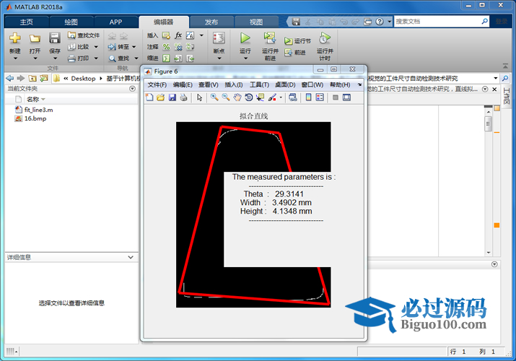Expand the 运行 (Run) dropdown arrow
Image resolution: width=516 pixels, height=361 pixels.
click(x=245, y=58)
